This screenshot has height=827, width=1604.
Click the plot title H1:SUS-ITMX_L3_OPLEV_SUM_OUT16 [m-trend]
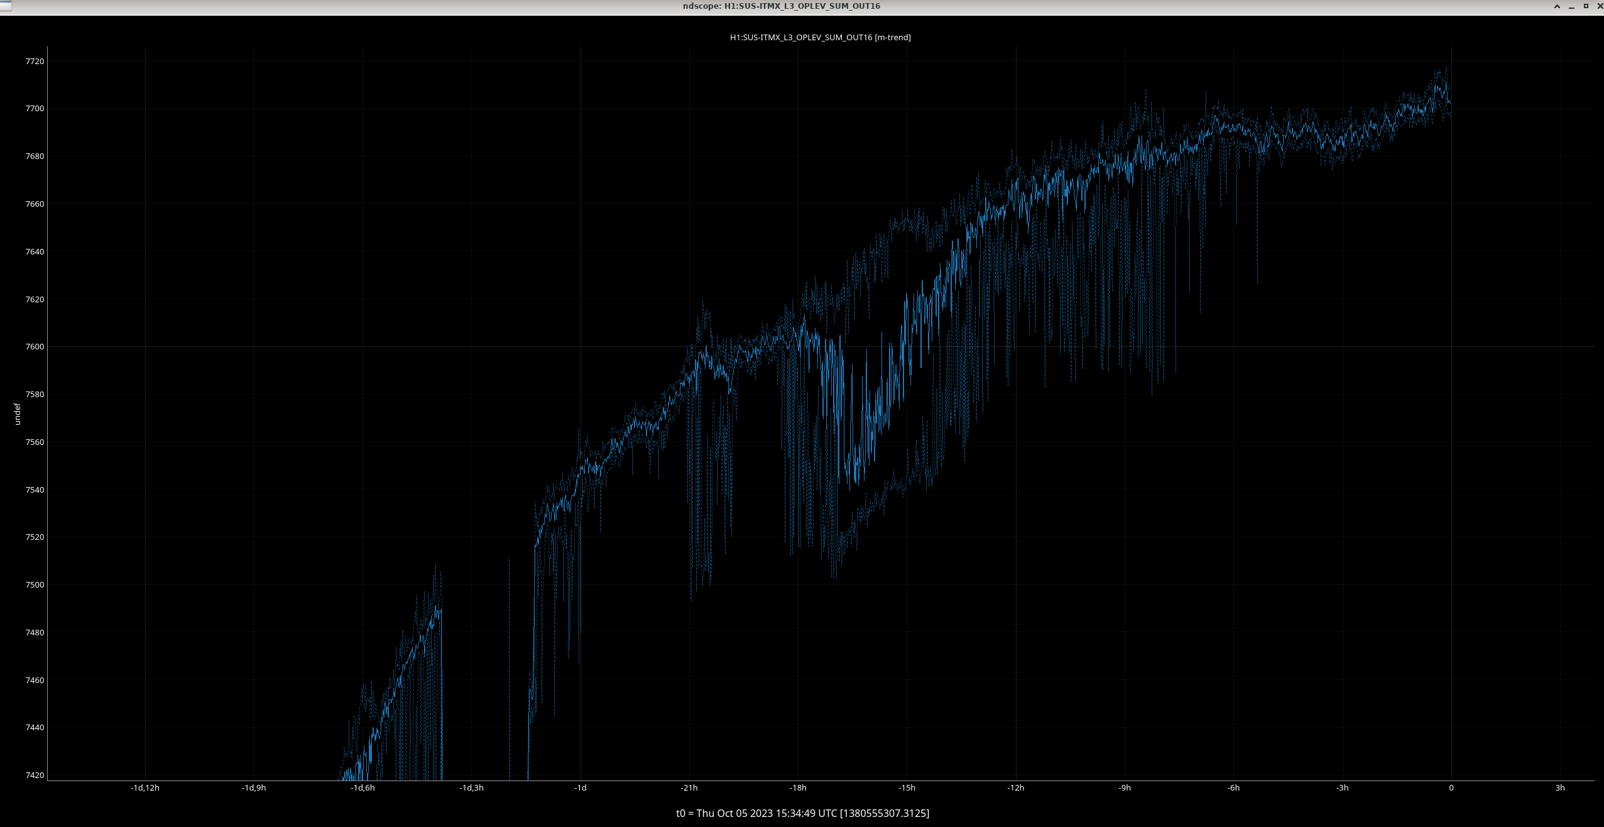click(x=820, y=37)
